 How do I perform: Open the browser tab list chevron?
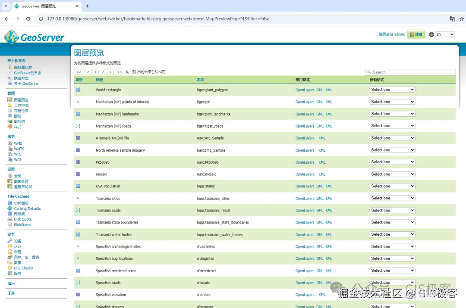click(x=6, y=6)
